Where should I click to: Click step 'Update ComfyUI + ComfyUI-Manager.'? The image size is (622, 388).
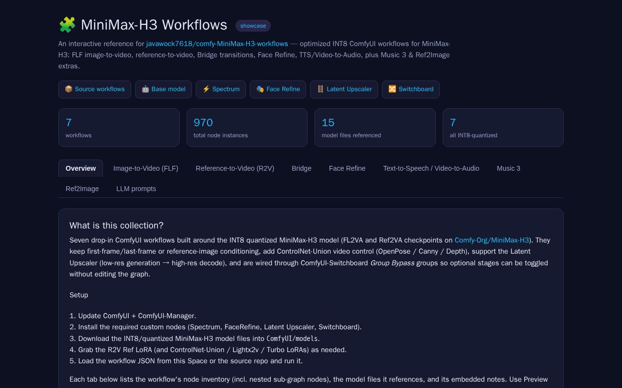(137, 316)
